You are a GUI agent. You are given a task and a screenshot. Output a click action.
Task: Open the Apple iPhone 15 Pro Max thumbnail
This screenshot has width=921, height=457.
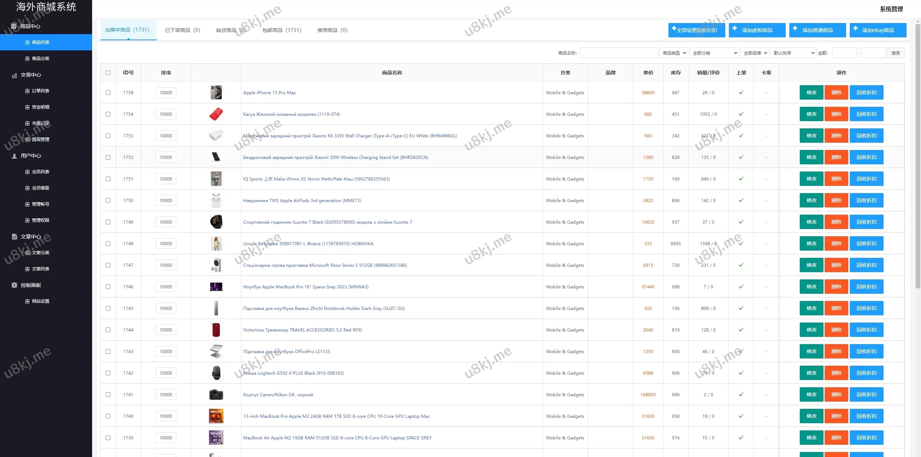[216, 93]
